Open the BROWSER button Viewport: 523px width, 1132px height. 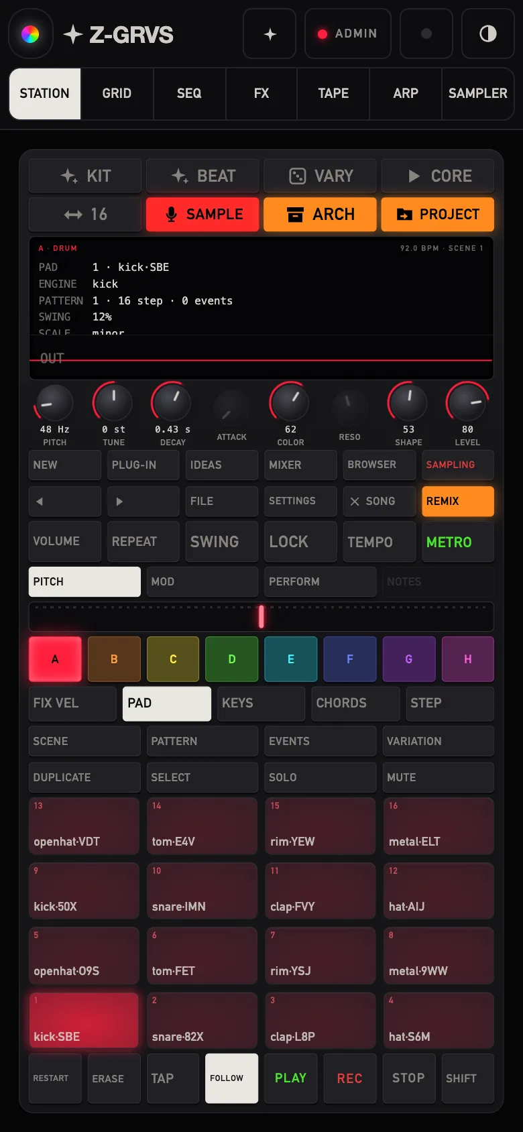(x=380, y=465)
